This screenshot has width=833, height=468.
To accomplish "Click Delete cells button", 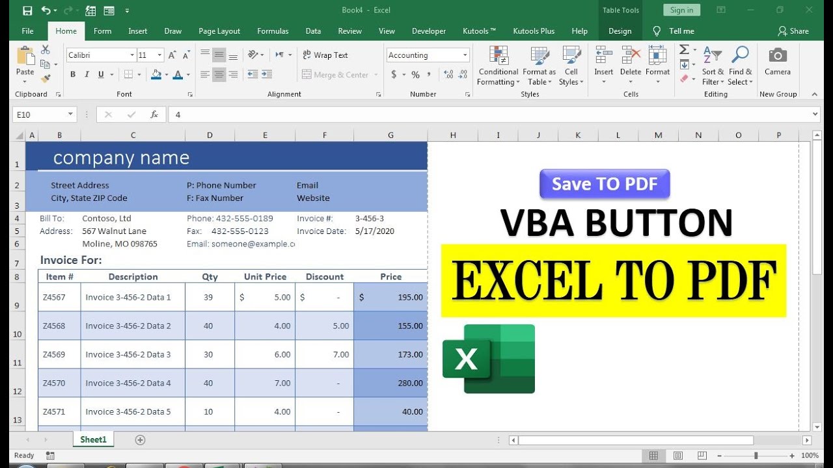I will [631, 65].
